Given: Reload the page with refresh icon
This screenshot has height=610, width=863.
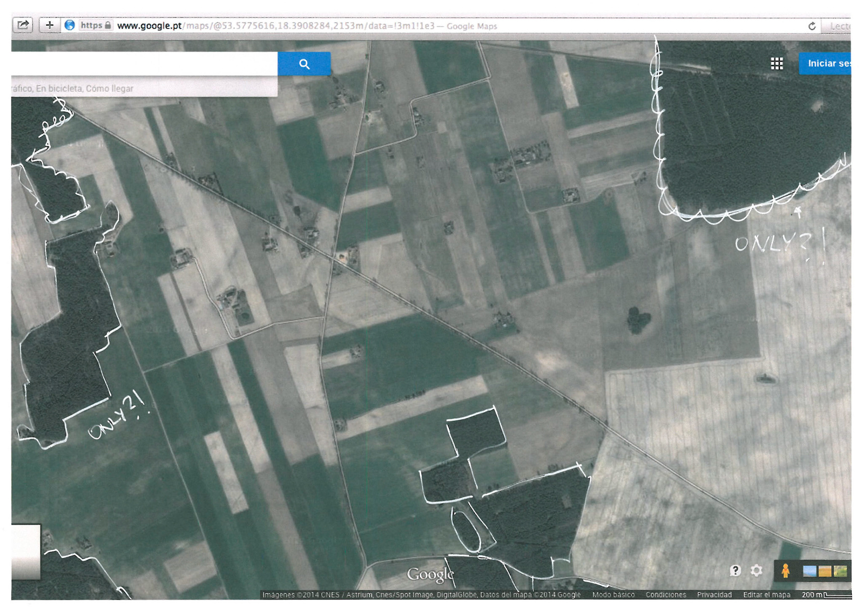Looking at the screenshot, I should pos(811,26).
